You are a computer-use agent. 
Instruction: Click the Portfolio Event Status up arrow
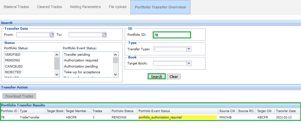(x=115, y=55)
